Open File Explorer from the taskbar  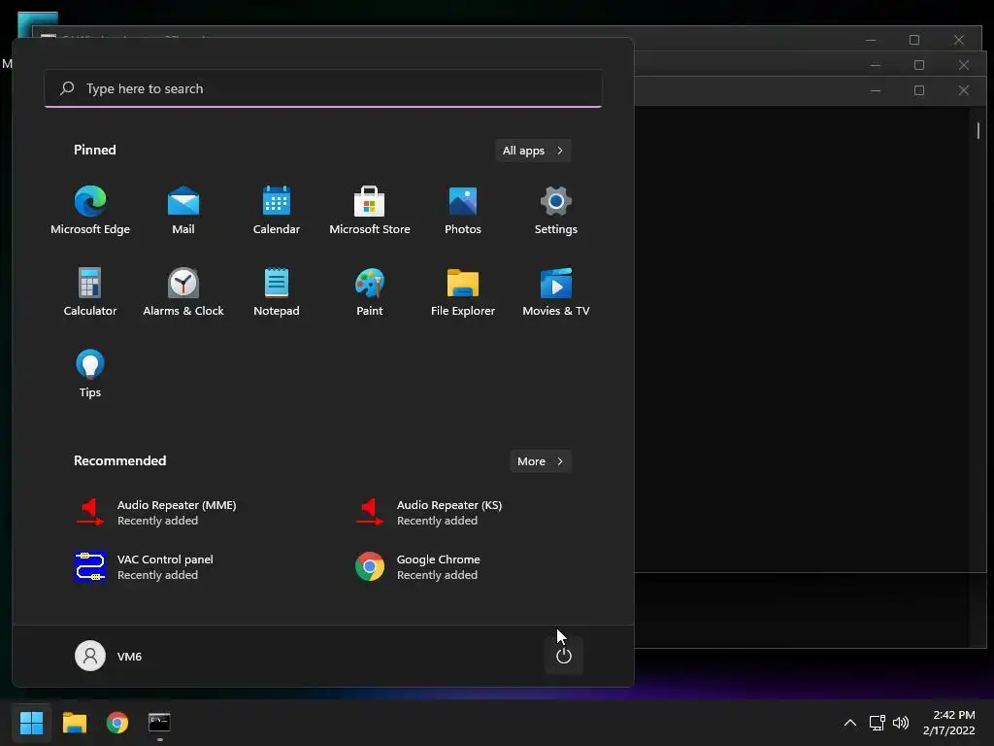click(x=75, y=723)
